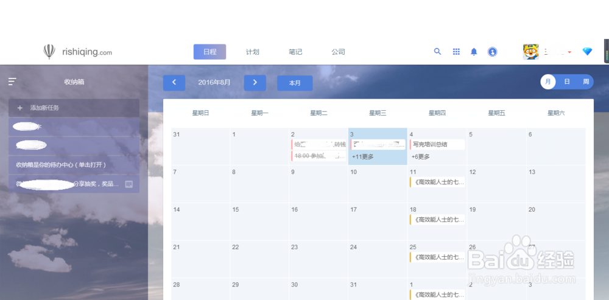Switch to the 日程 tab
This screenshot has height=300, width=609.
[209, 52]
